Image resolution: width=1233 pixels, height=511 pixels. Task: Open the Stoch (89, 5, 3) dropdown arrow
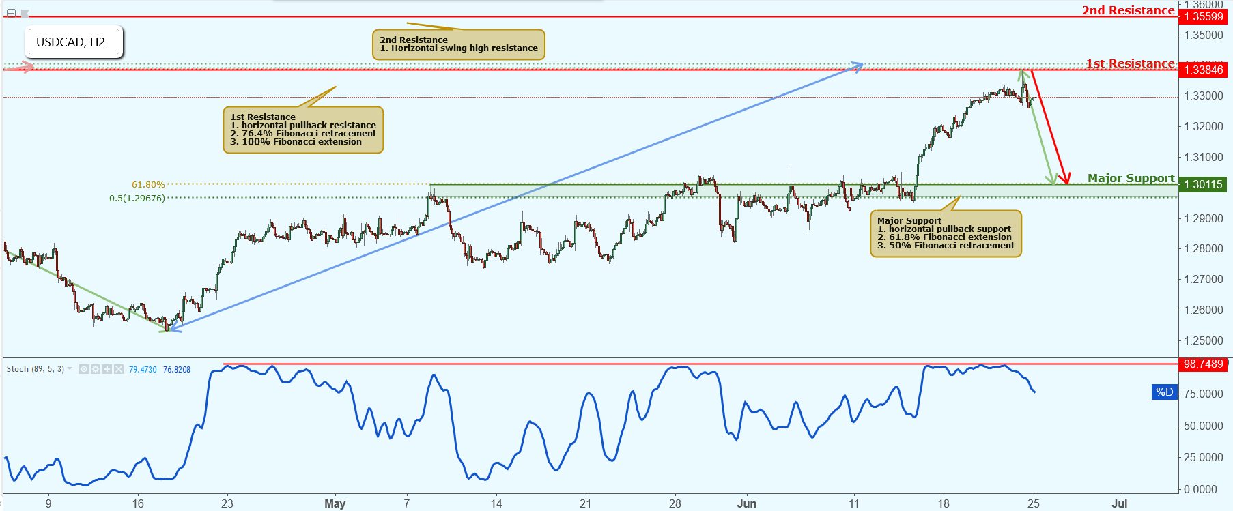(x=70, y=369)
